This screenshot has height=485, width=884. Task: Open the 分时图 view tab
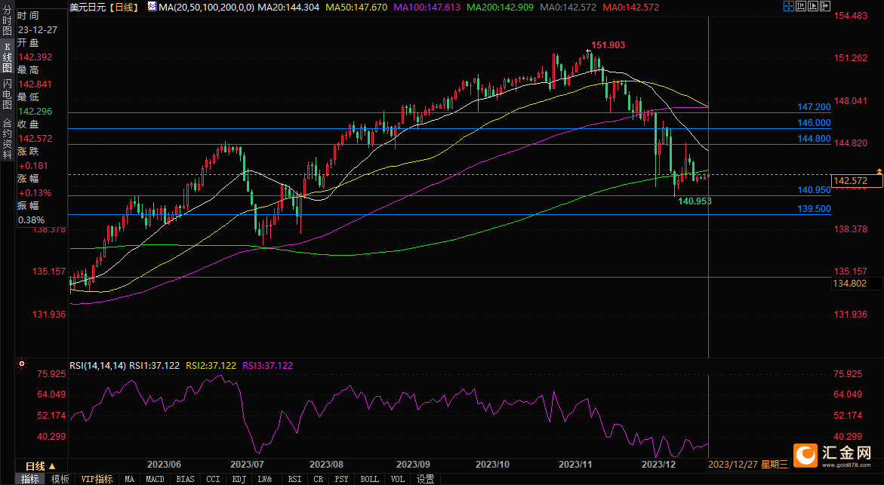point(7,20)
